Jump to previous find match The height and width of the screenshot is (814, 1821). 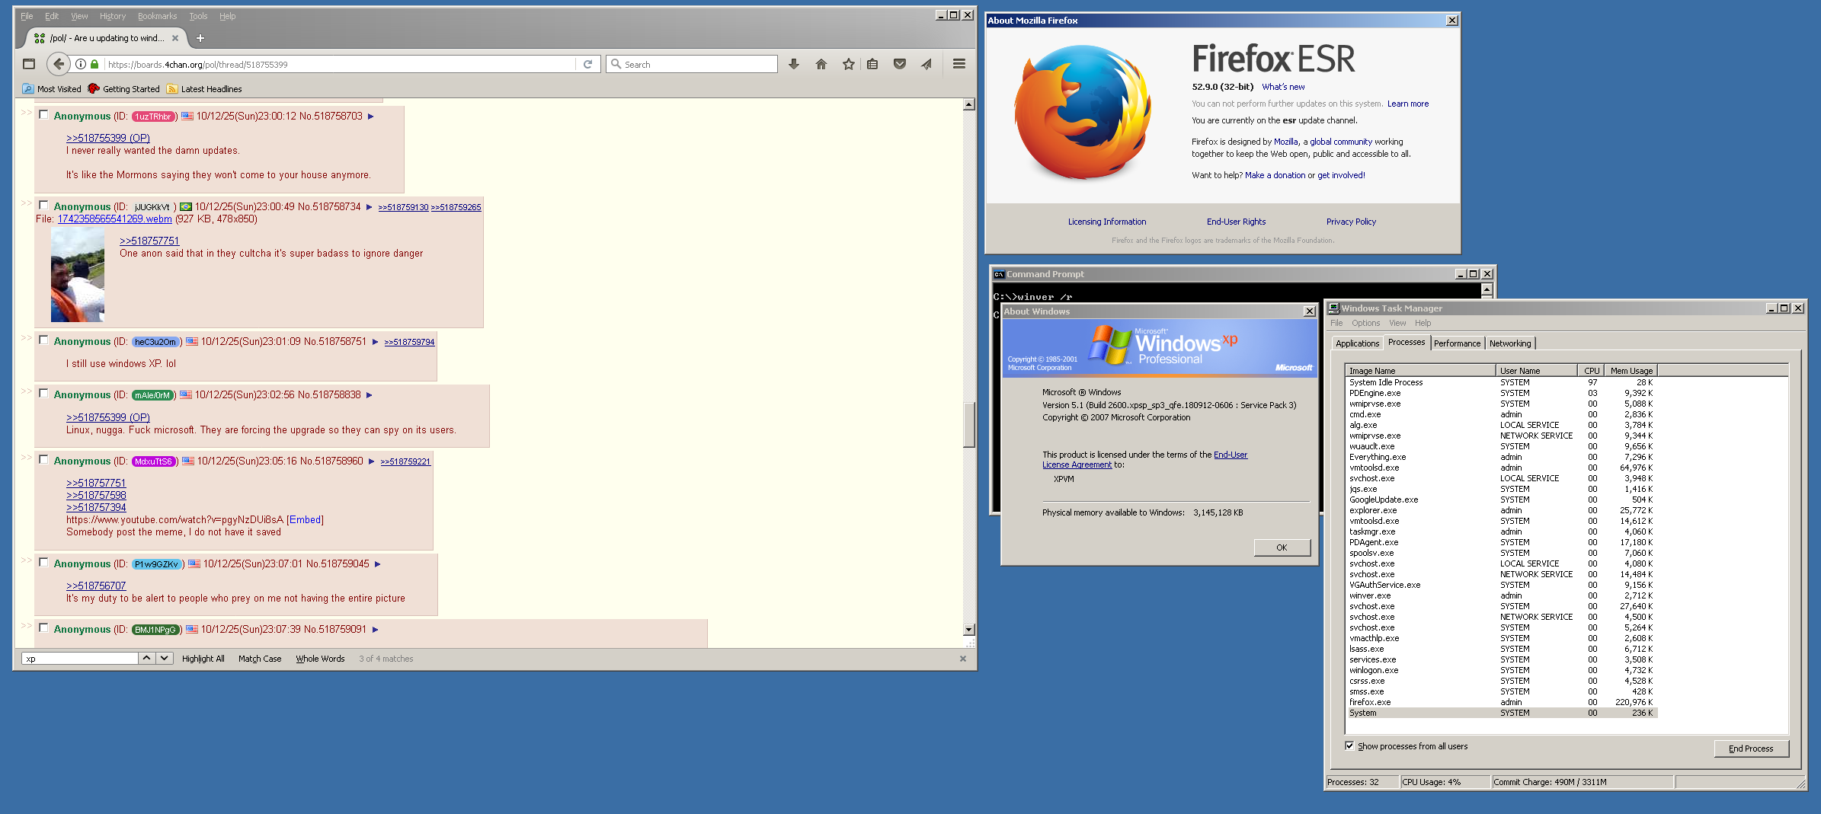tap(146, 659)
